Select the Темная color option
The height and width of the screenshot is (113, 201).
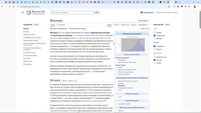pyautogui.click(x=155, y=63)
